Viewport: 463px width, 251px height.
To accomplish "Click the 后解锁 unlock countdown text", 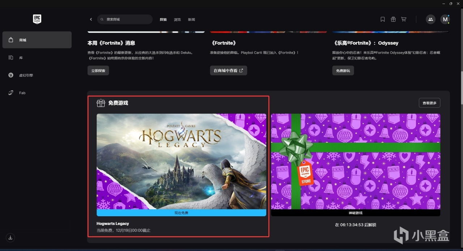I will (x=356, y=225).
